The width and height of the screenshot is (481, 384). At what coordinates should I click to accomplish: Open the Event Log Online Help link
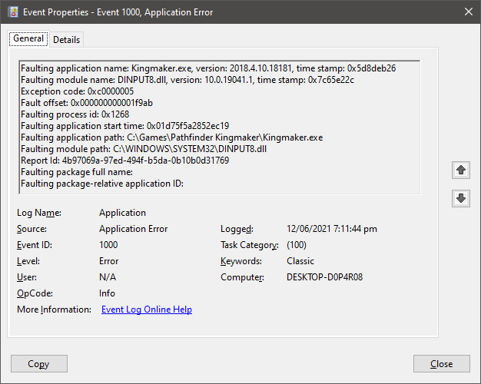tap(147, 310)
